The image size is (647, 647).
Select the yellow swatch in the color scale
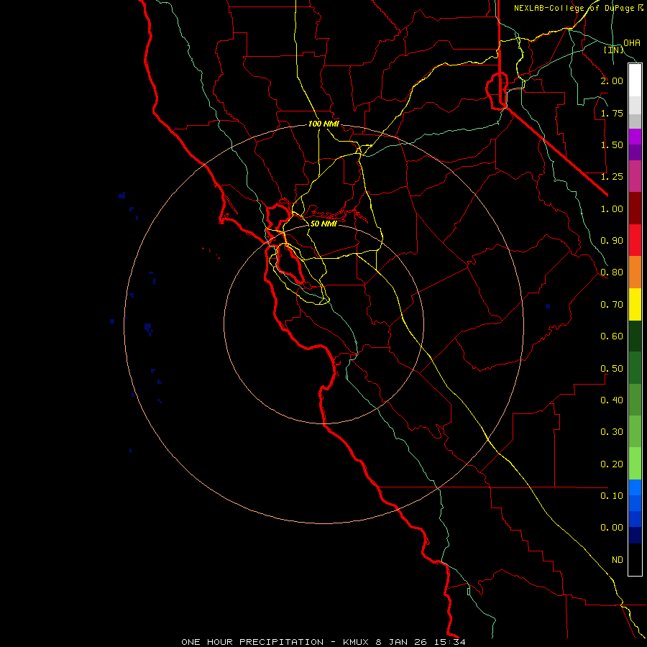click(x=635, y=304)
